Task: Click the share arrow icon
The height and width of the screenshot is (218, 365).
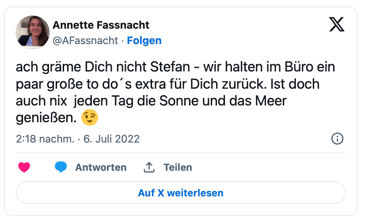Action: point(149,167)
